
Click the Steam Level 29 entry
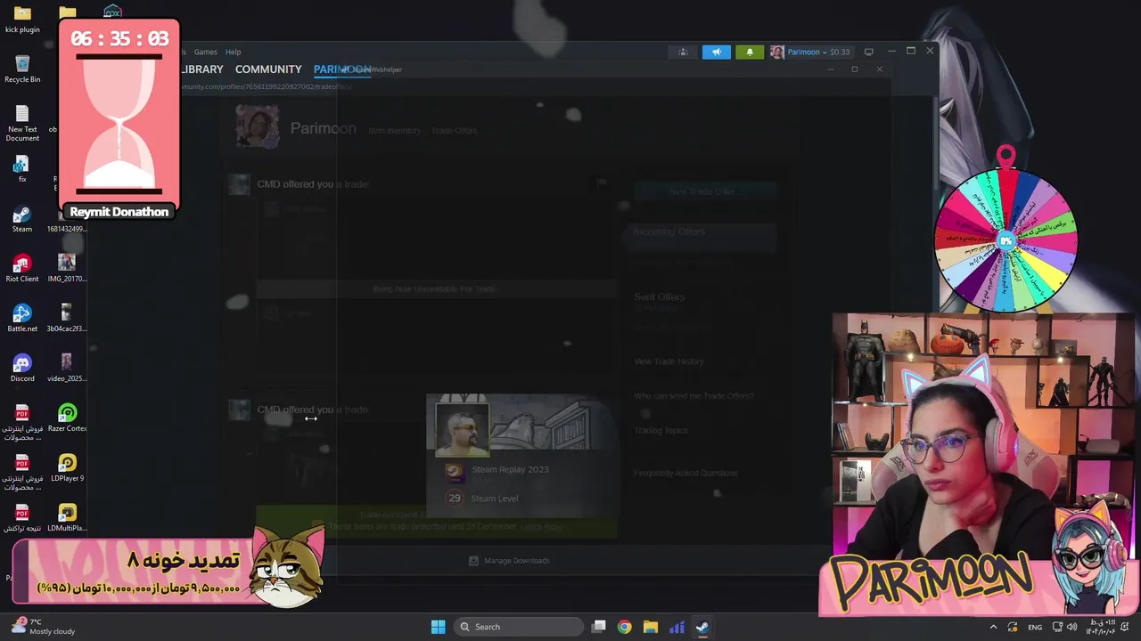click(x=482, y=499)
